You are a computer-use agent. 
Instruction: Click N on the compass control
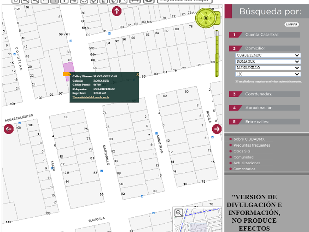pyautogui.click(x=206, y=13)
